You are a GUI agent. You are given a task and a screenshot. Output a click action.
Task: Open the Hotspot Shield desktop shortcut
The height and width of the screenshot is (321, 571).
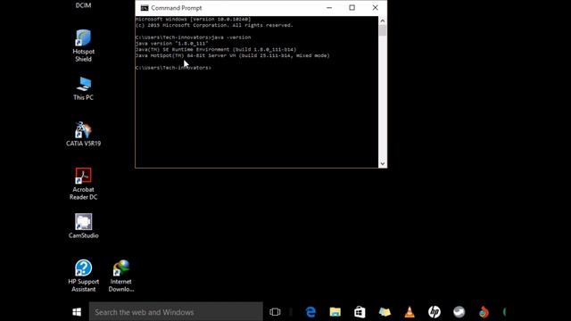tap(83, 45)
